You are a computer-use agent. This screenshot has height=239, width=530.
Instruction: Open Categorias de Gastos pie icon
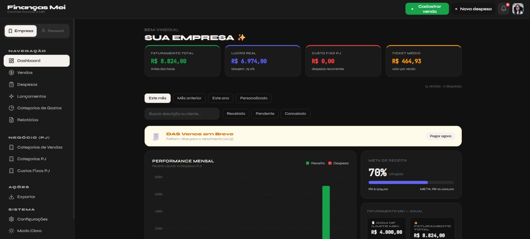click(11, 108)
